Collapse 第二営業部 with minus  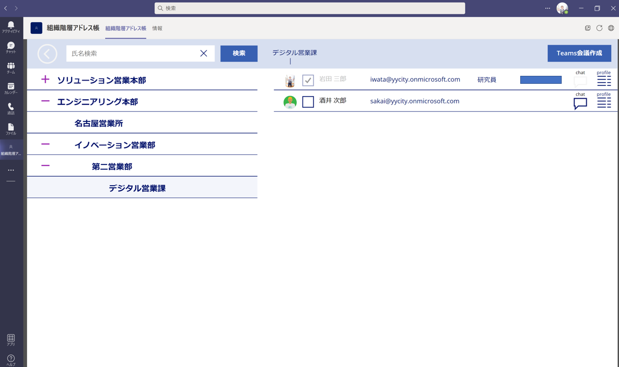46,165
